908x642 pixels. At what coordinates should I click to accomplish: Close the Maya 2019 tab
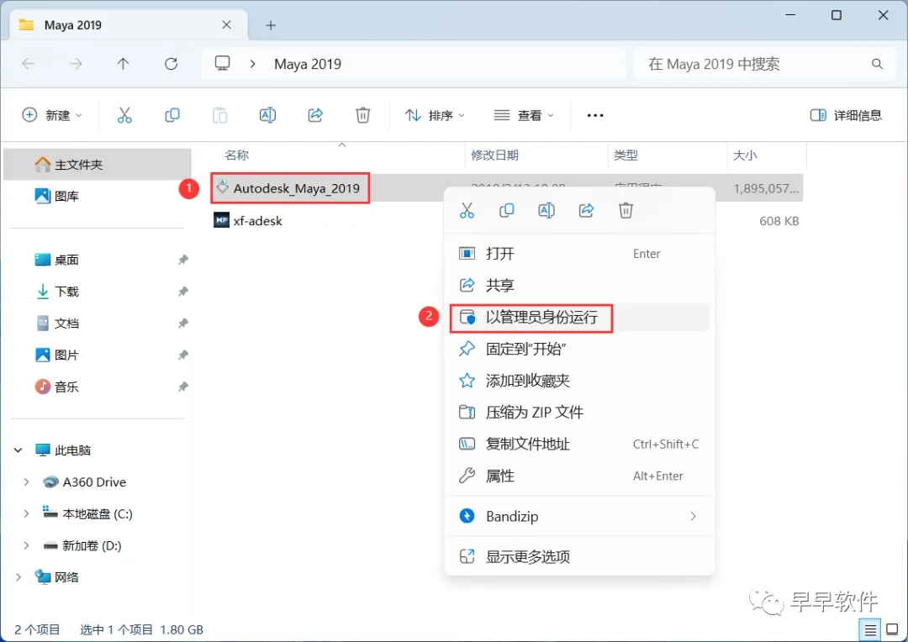click(226, 25)
